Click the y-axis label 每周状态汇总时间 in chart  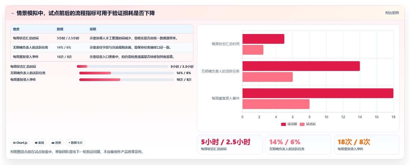[226, 44]
